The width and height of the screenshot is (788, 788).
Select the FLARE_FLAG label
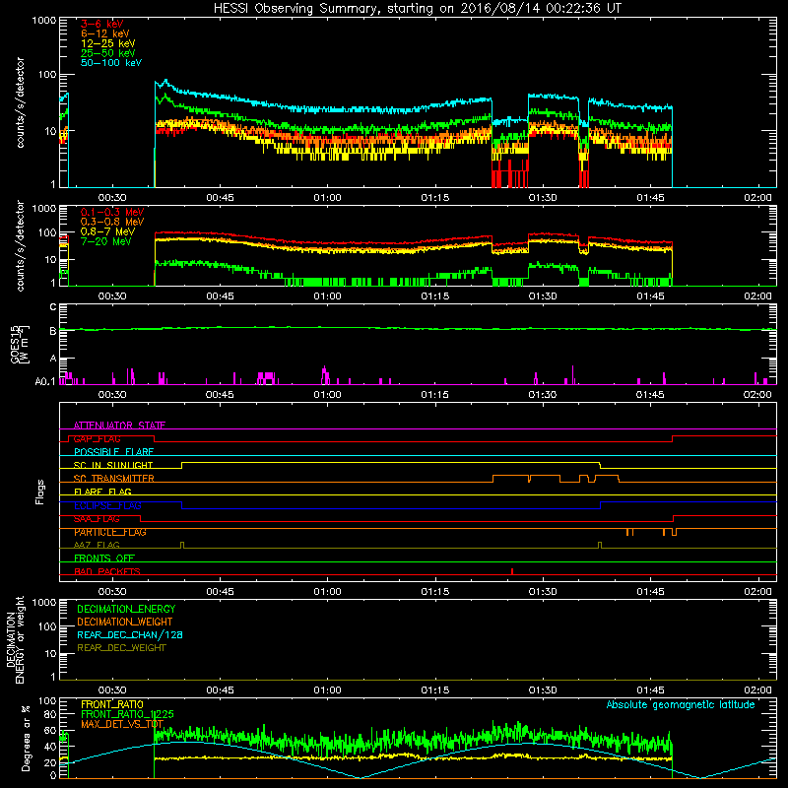[x=102, y=492]
